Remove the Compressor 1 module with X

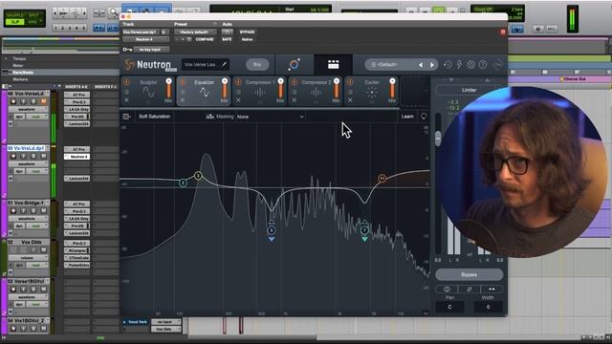coord(238,100)
